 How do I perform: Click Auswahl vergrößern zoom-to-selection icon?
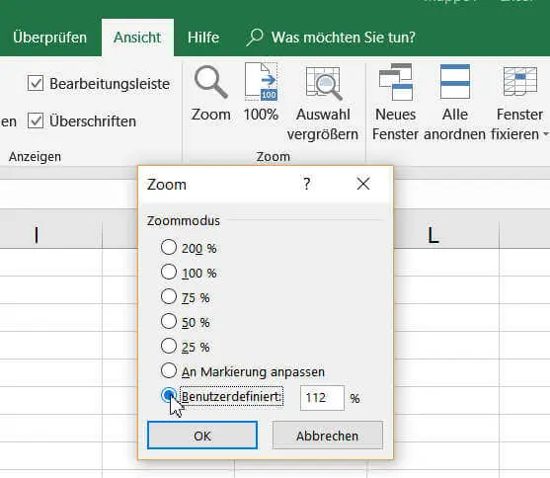[x=323, y=103]
